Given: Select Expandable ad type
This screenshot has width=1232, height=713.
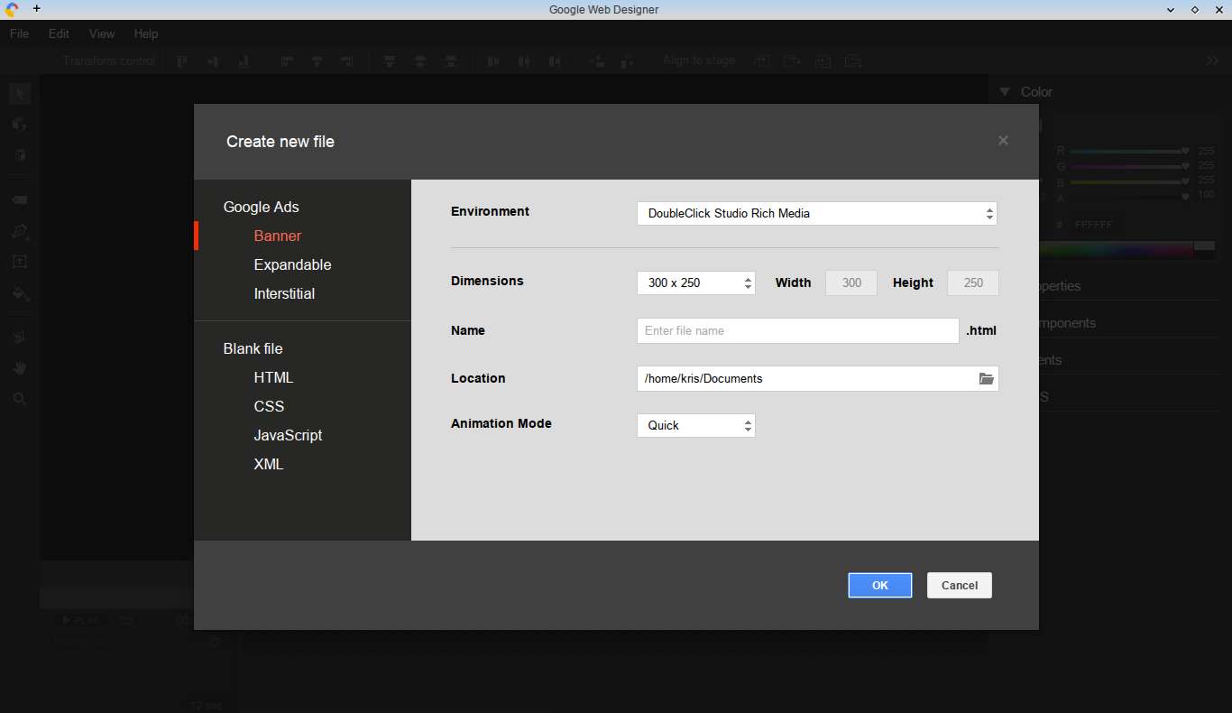Looking at the screenshot, I should pyautogui.click(x=292, y=264).
